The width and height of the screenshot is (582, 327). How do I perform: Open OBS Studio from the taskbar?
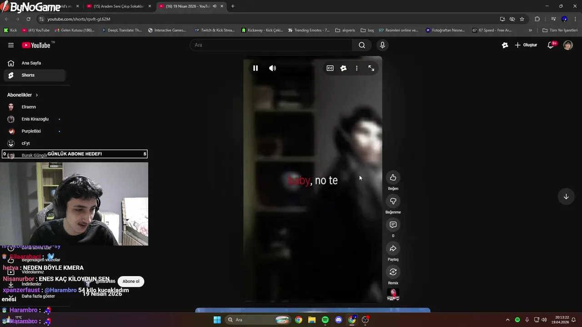[365, 320]
